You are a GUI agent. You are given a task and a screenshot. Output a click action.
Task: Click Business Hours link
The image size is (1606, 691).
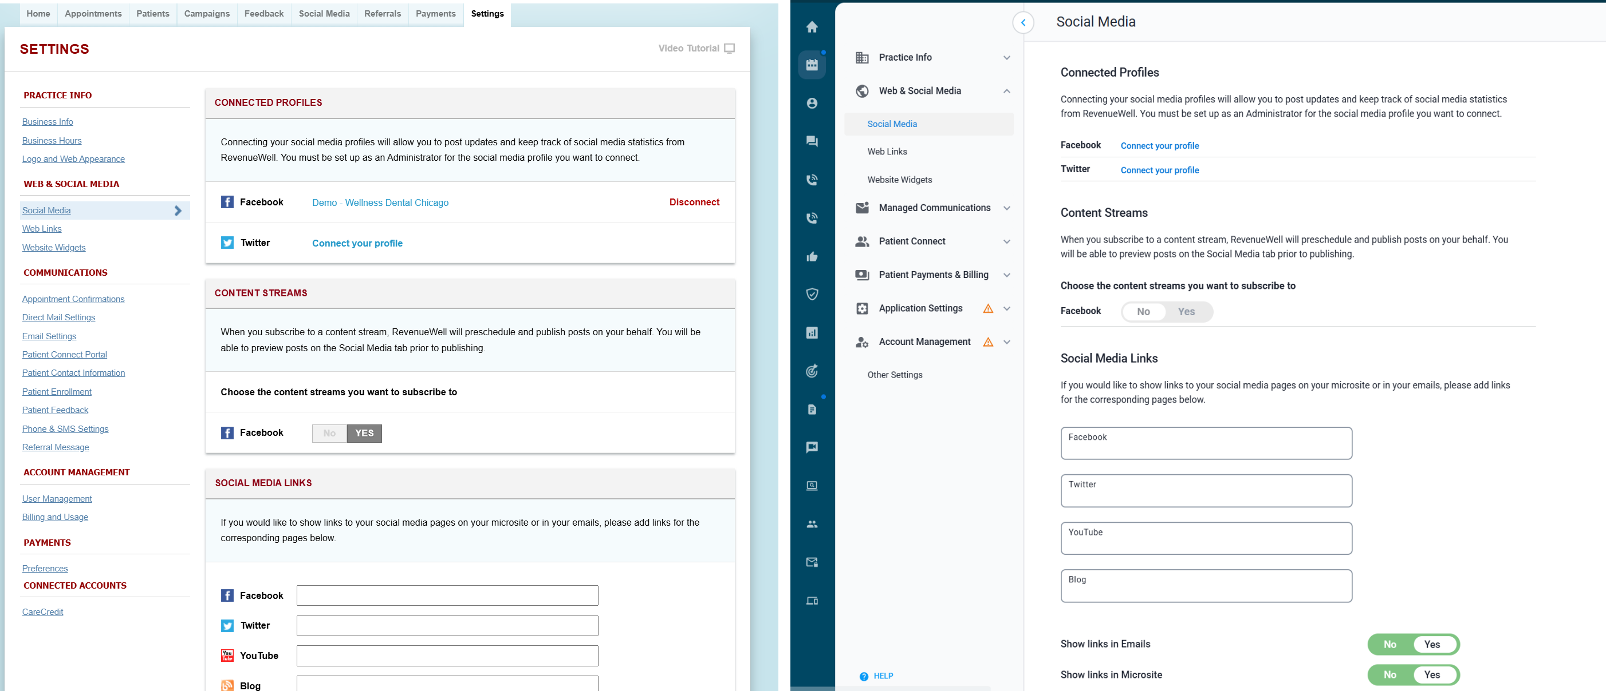(x=52, y=141)
